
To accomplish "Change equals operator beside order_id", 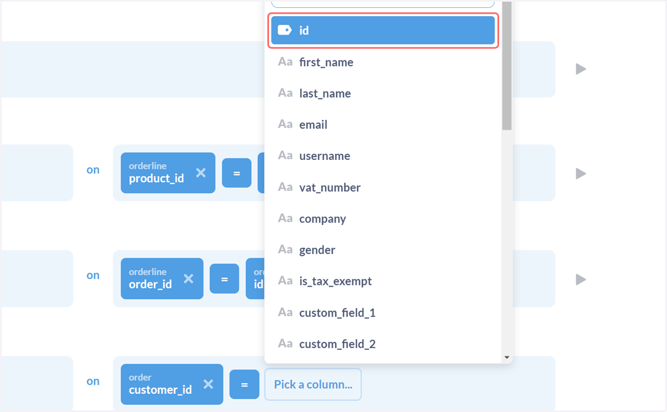I will pyautogui.click(x=225, y=278).
